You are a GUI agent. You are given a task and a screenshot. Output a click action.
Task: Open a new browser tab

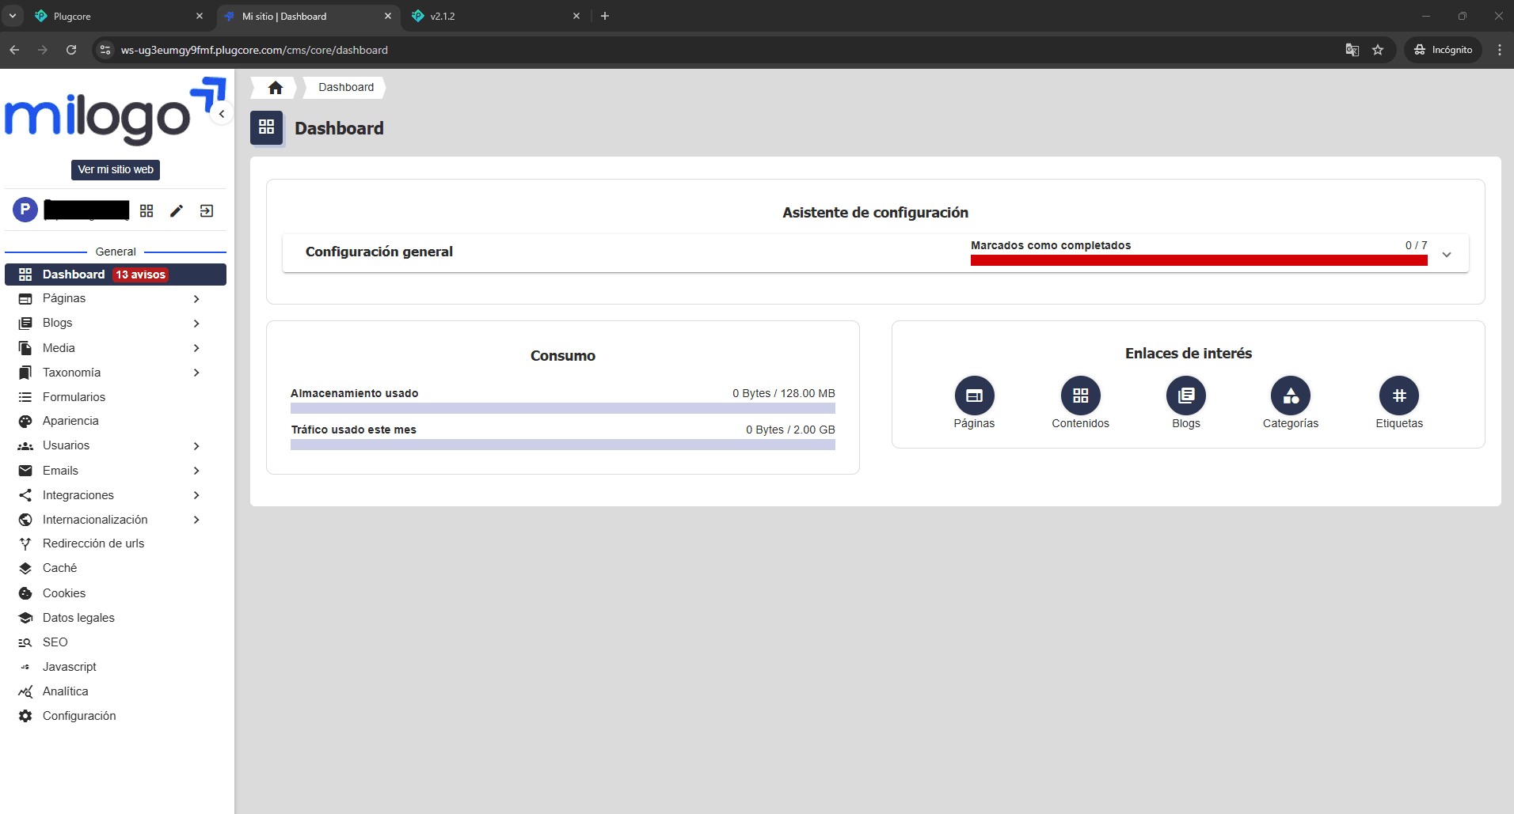(605, 16)
